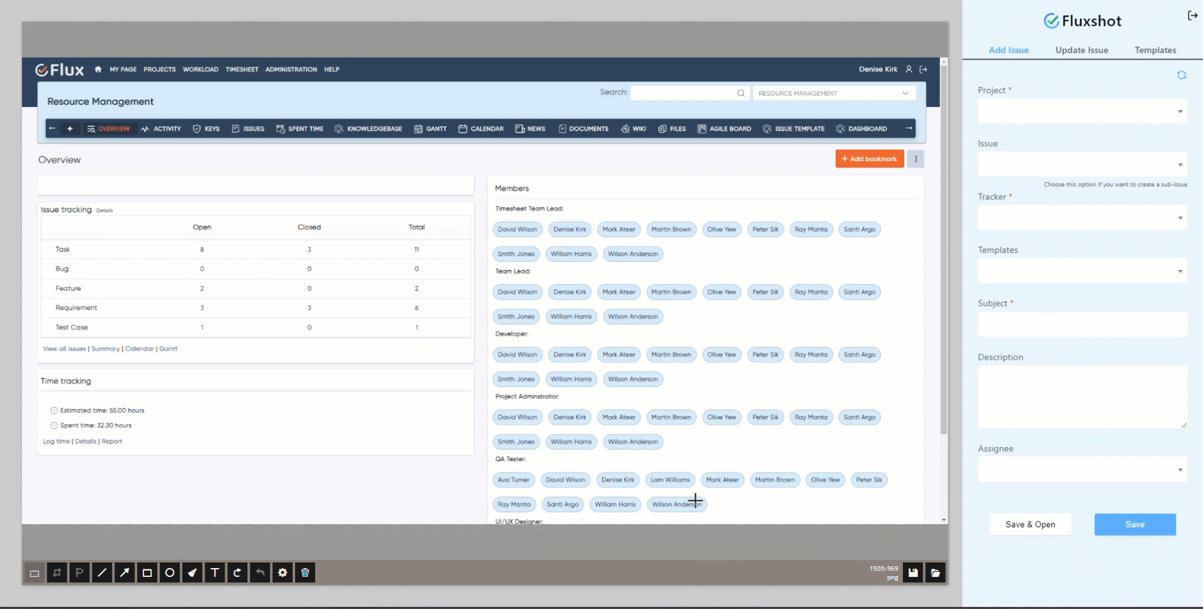
Task: Choose the rectangle shape tool
Action: coord(147,573)
